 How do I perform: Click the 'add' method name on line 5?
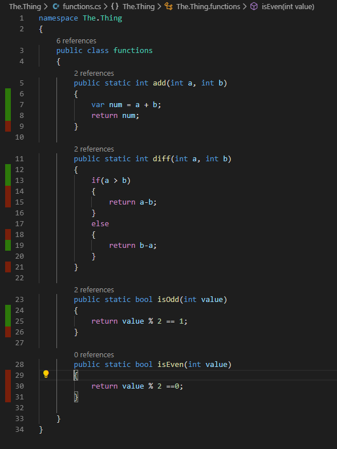point(159,83)
